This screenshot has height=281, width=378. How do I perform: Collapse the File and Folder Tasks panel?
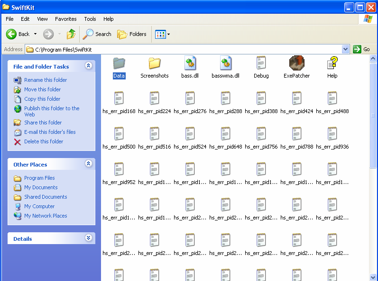click(88, 66)
